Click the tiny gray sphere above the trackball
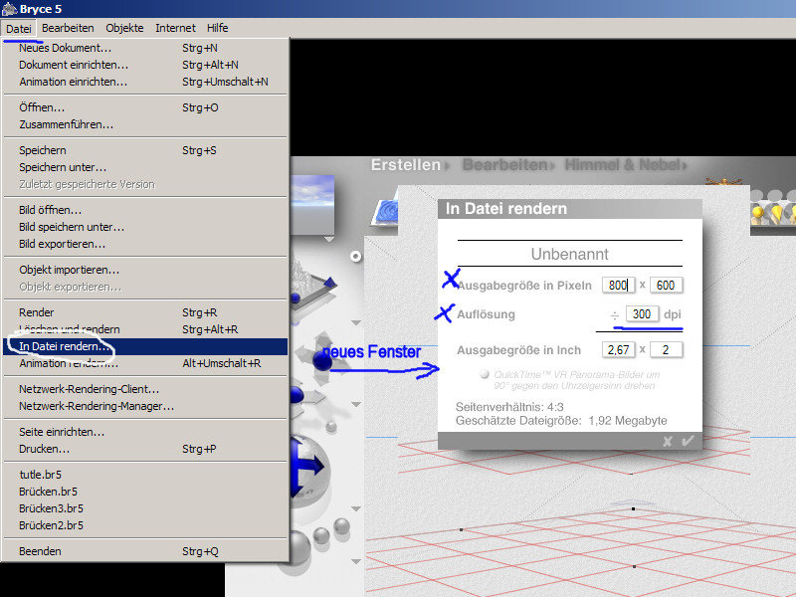This screenshot has width=796, height=597. [x=331, y=427]
